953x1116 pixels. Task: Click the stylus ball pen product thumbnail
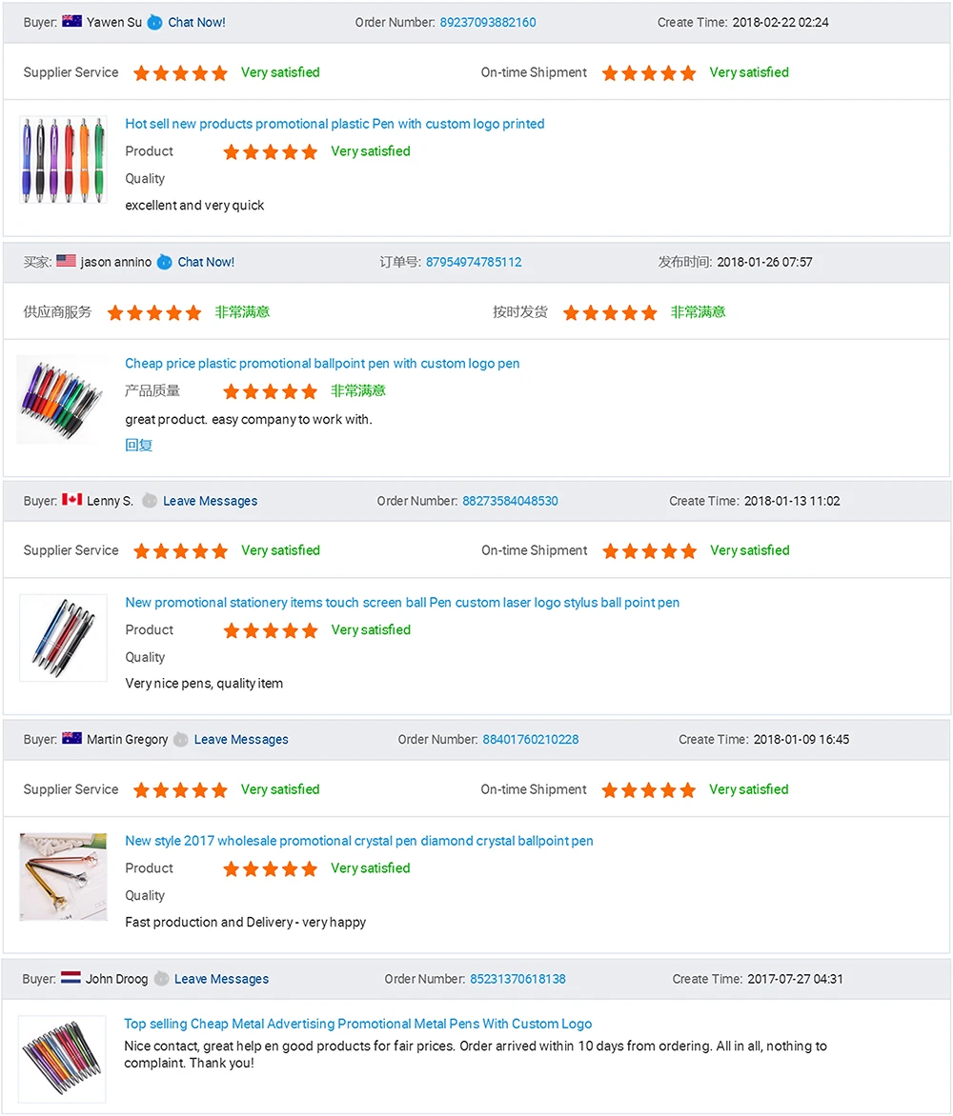click(x=62, y=637)
